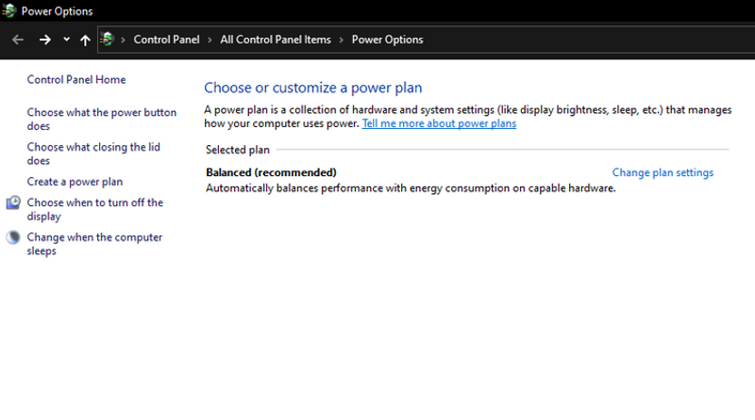Click the Back navigation arrow
755x420 pixels.
pyautogui.click(x=17, y=40)
